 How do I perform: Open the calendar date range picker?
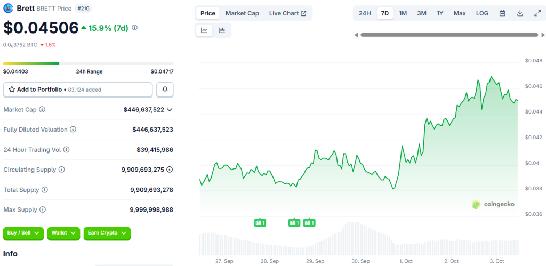point(502,13)
